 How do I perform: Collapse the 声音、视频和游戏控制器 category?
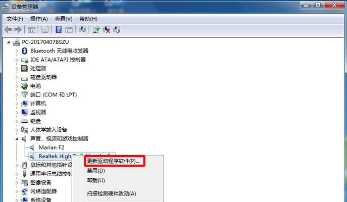[x=17, y=139]
